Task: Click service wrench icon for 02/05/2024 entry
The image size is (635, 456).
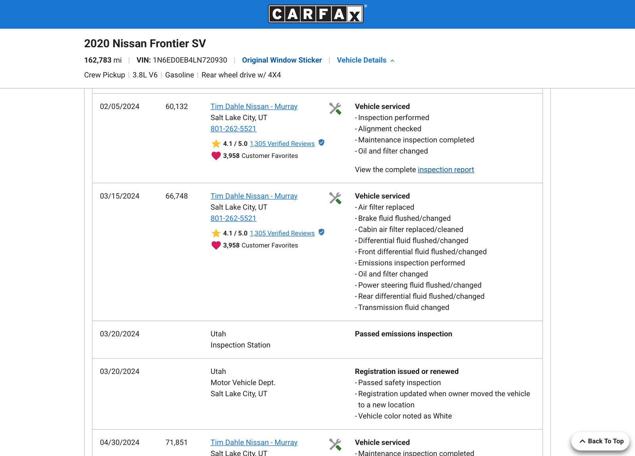Action: tap(335, 109)
